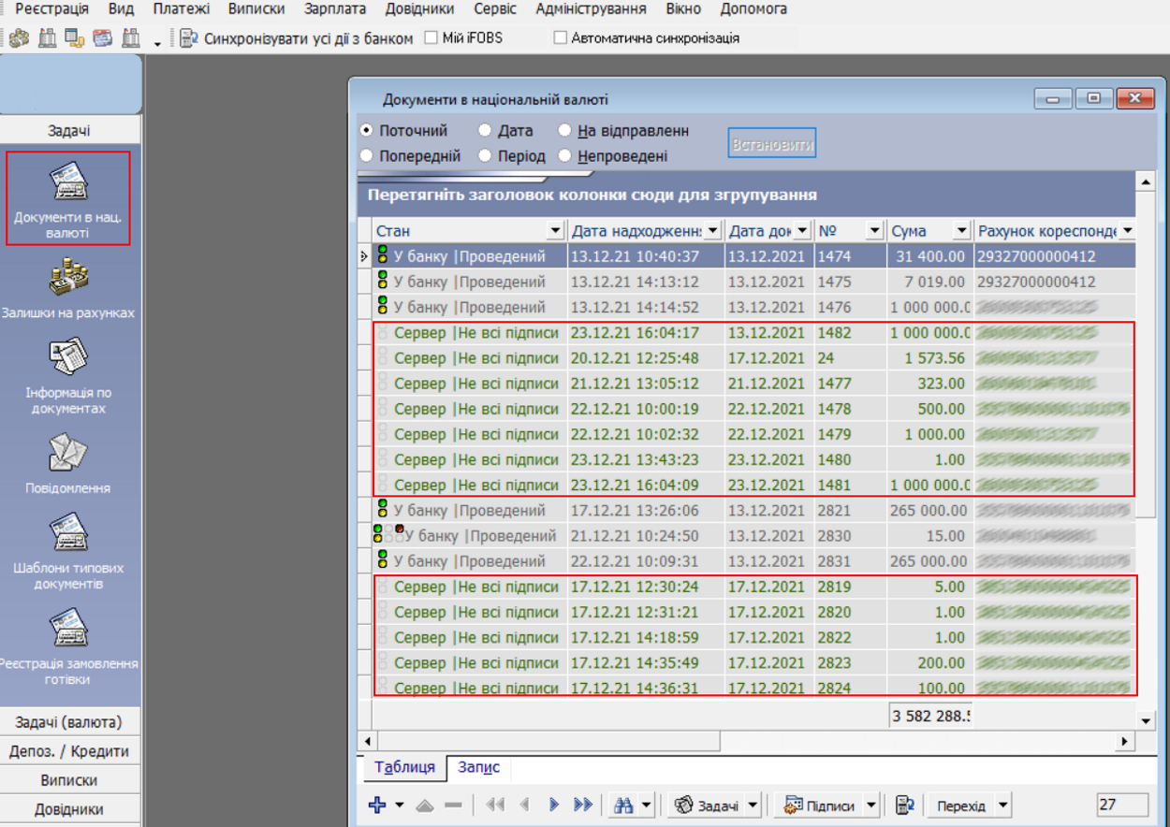1170x827 pixels.
Task: Click the horizontal scrollbar right arrow of the table
Action: click(1124, 741)
